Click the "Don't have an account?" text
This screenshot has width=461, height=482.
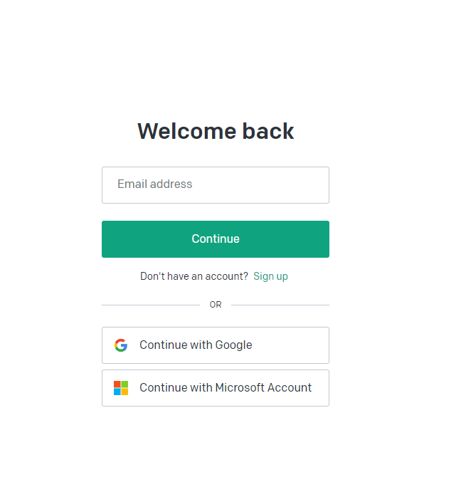click(x=194, y=276)
